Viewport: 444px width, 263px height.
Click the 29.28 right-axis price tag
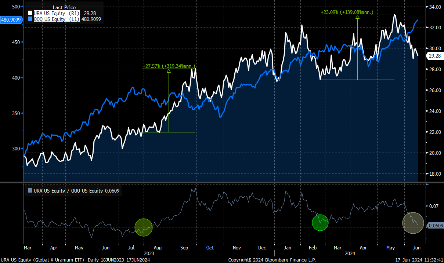[435, 56]
